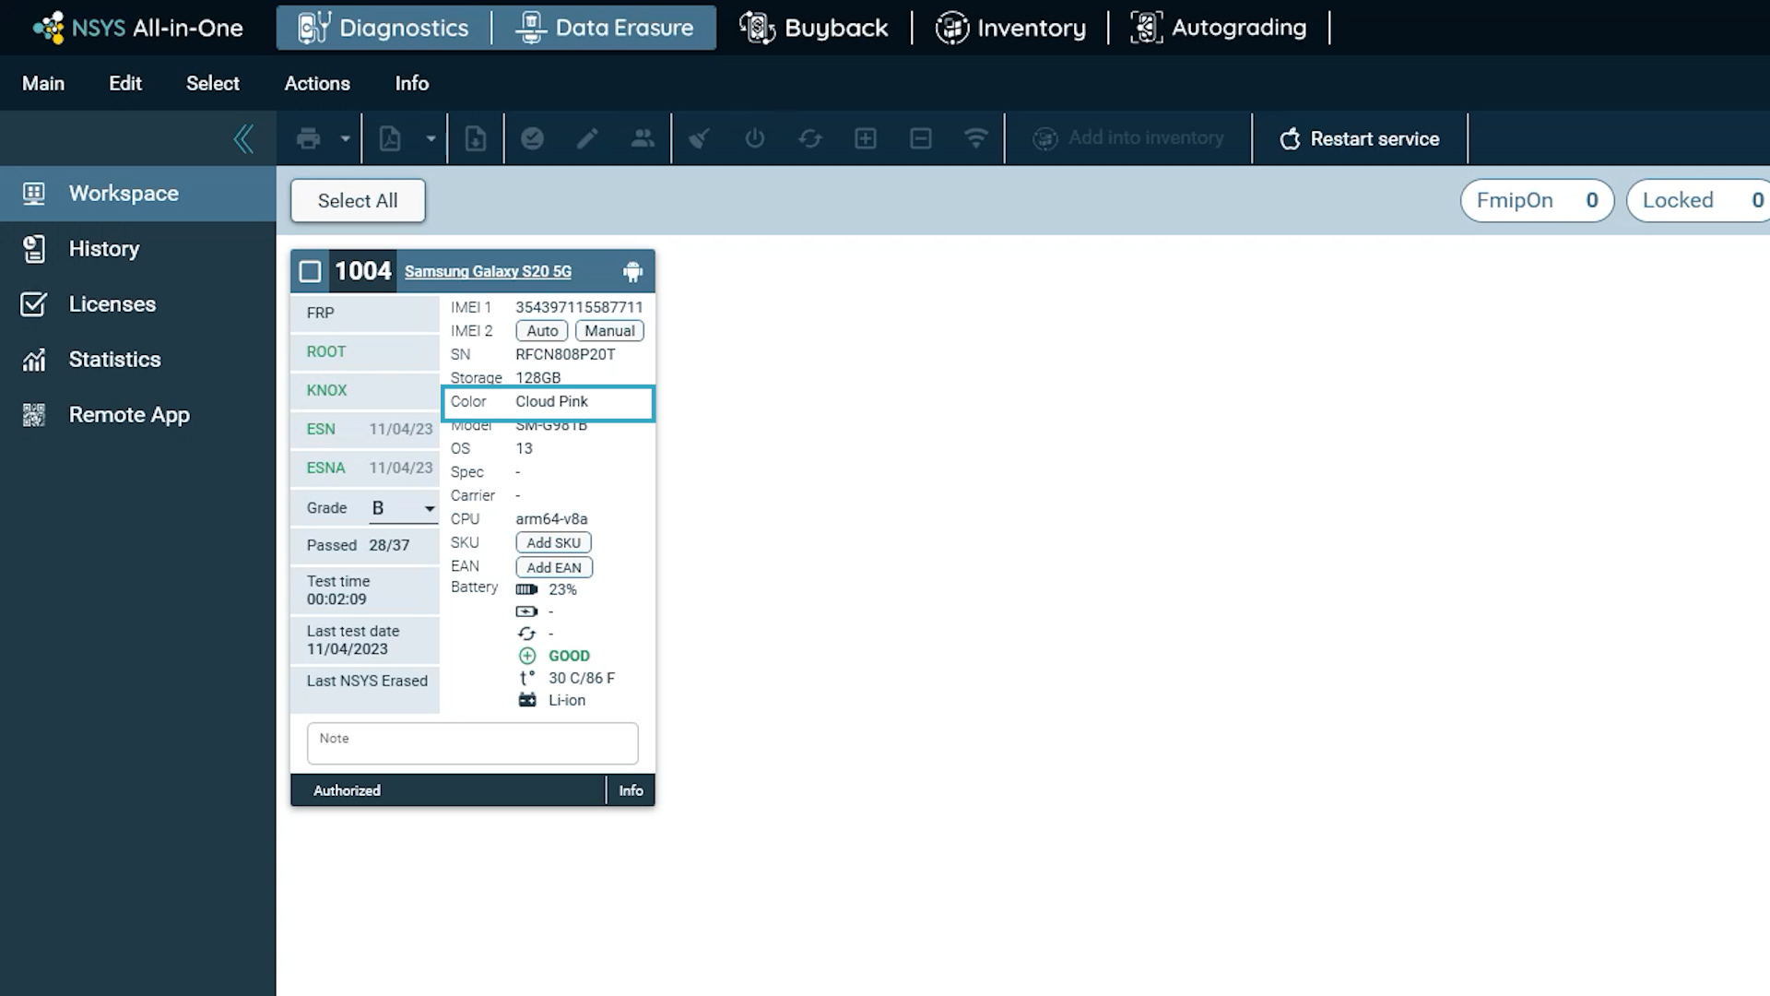Click the ESNA 11/04/23 row
1770x996 pixels.
(365, 468)
